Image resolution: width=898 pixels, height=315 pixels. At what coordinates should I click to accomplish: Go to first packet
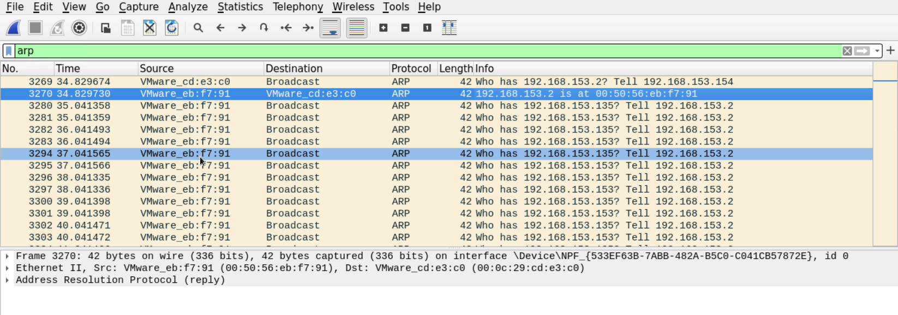[x=286, y=28]
